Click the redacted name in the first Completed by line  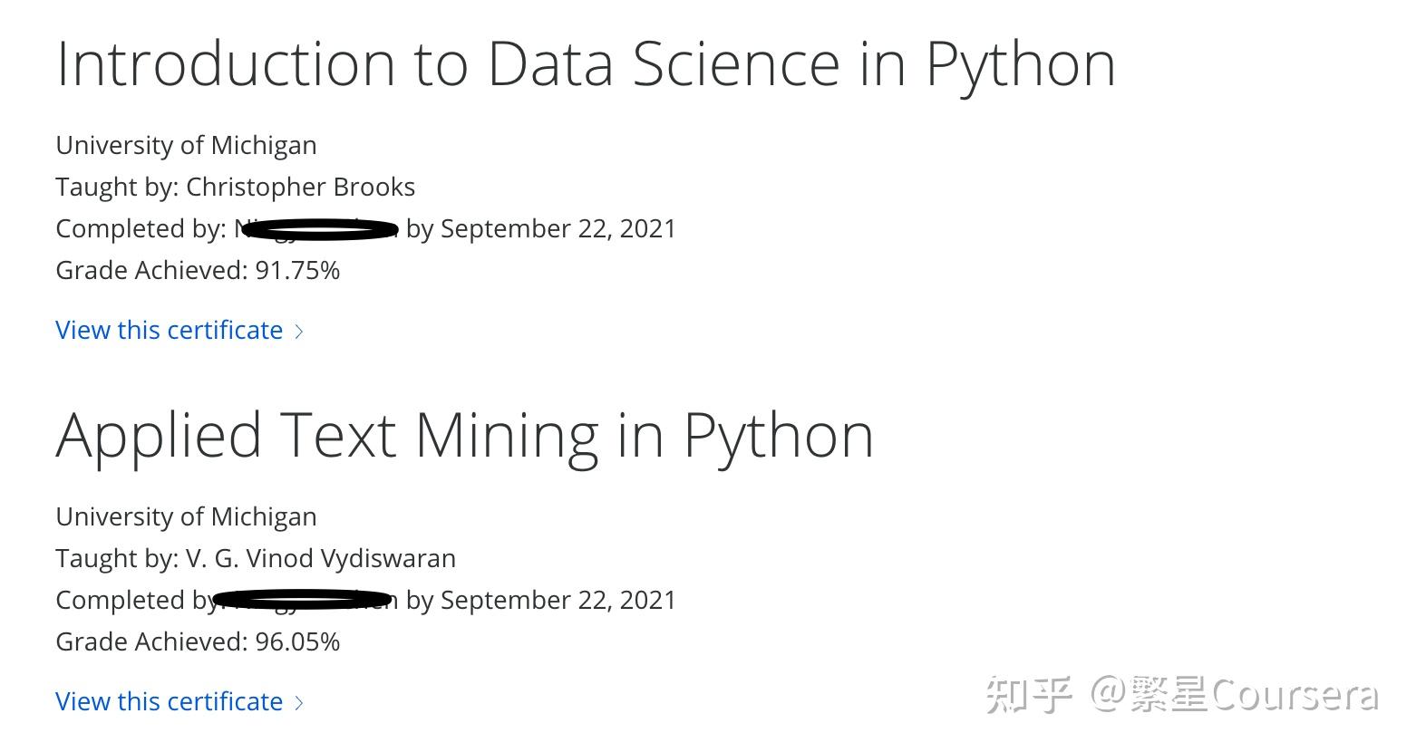317,228
